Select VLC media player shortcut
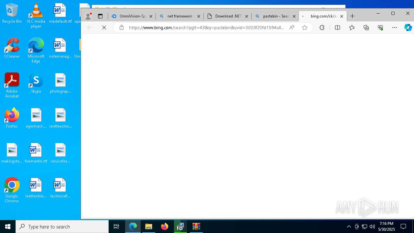The height and width of the screenshot is (233, 414). (x=36, y=16)
